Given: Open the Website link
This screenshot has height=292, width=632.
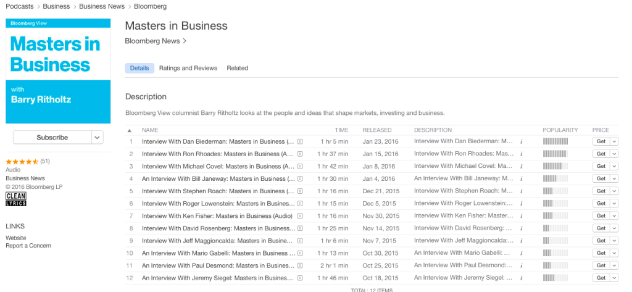Looking at the screenshot, I should tap(15, 238).
